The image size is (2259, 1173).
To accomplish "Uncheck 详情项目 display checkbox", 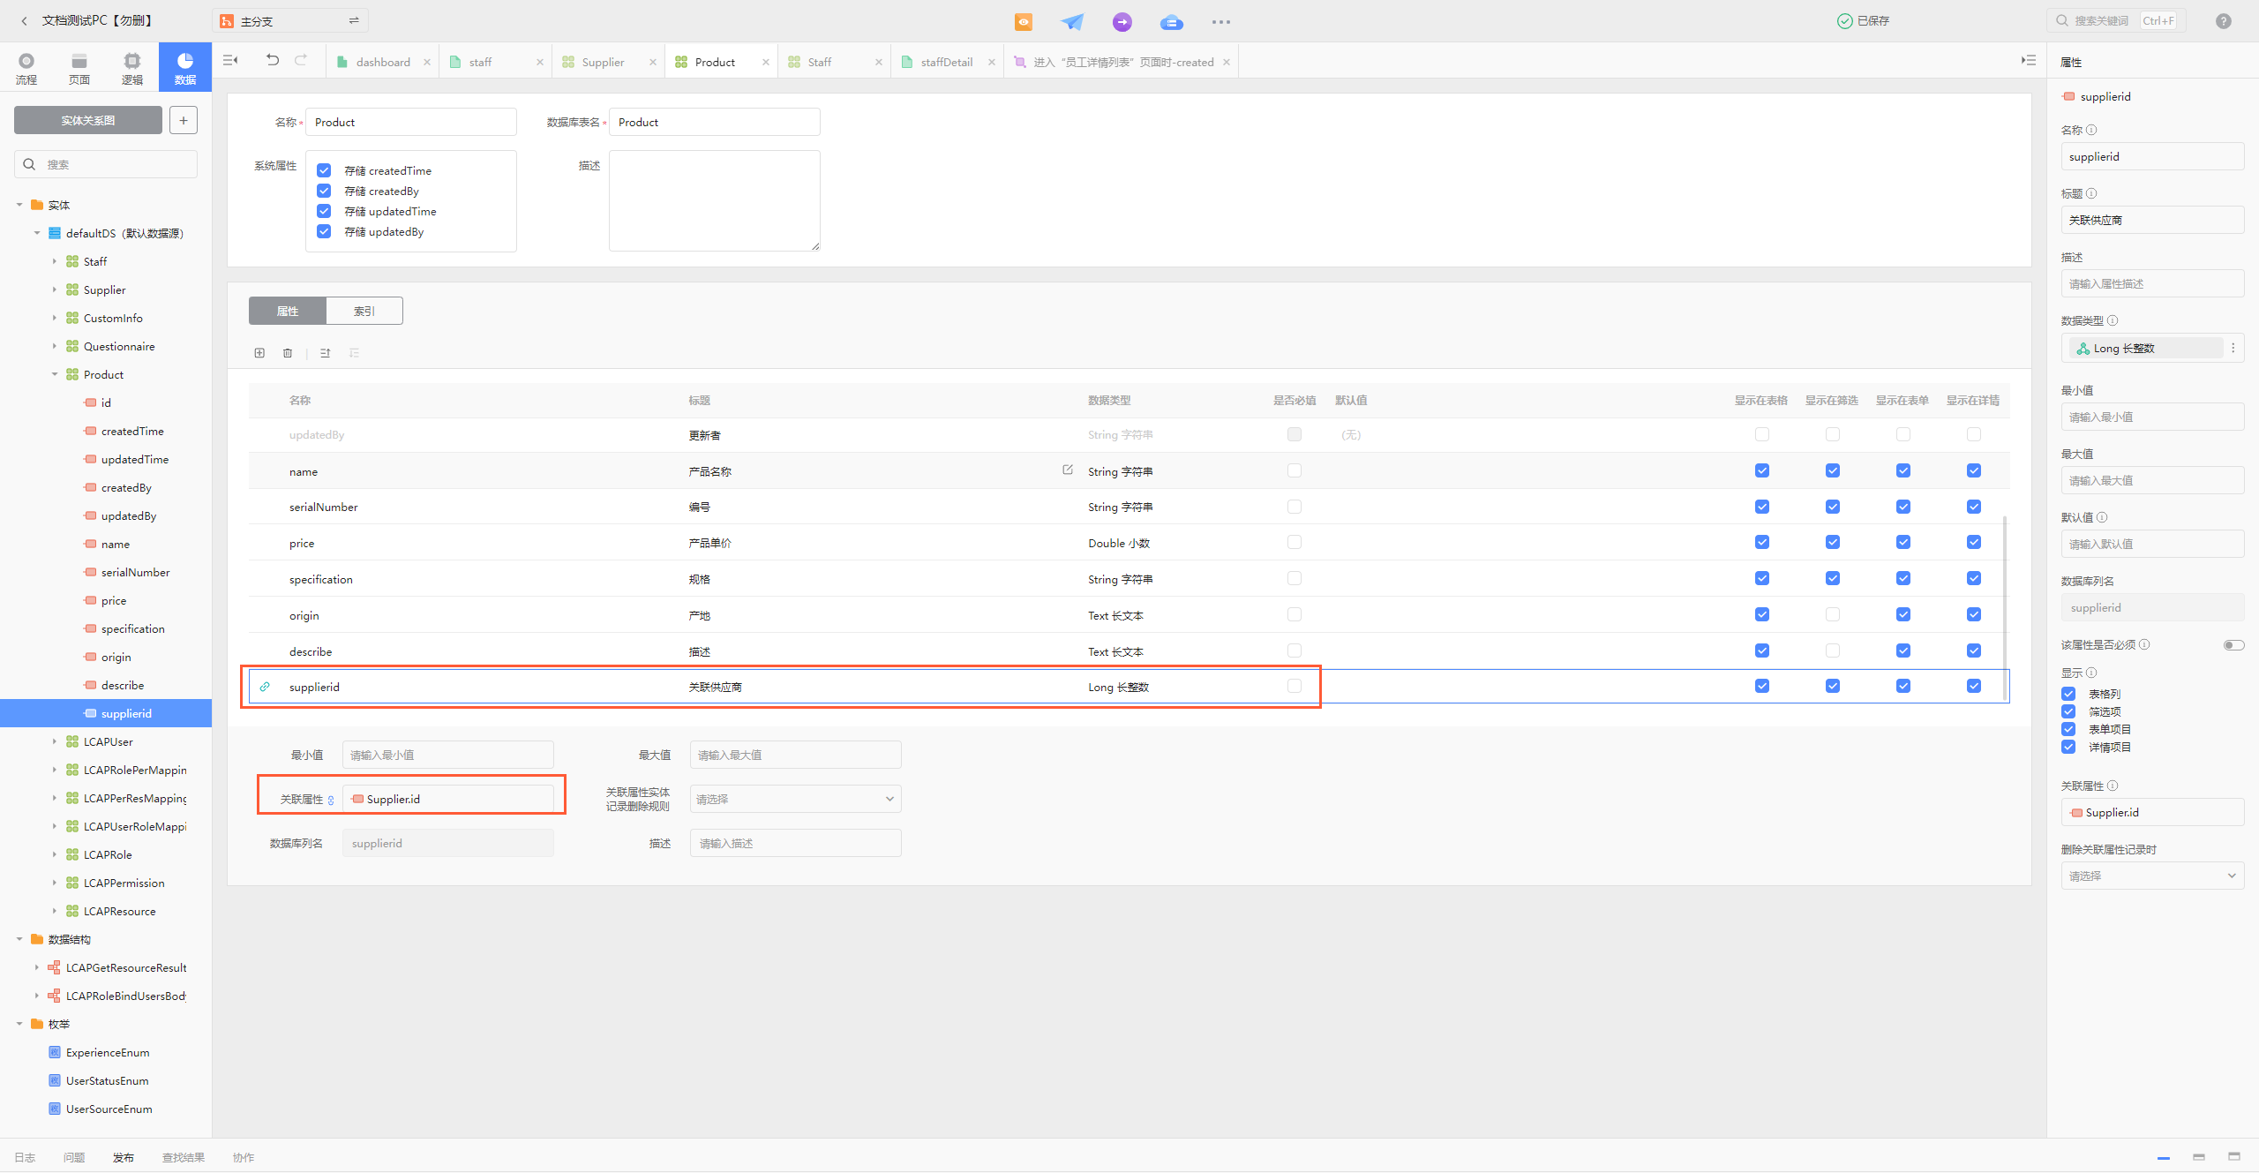I will click(2068, 747).
